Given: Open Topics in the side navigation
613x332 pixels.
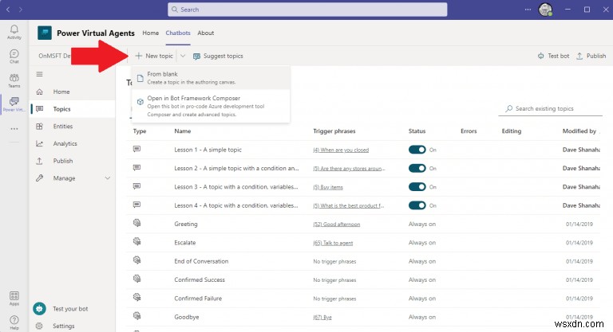Looking at the screenshot, I should tap(73, 109).
